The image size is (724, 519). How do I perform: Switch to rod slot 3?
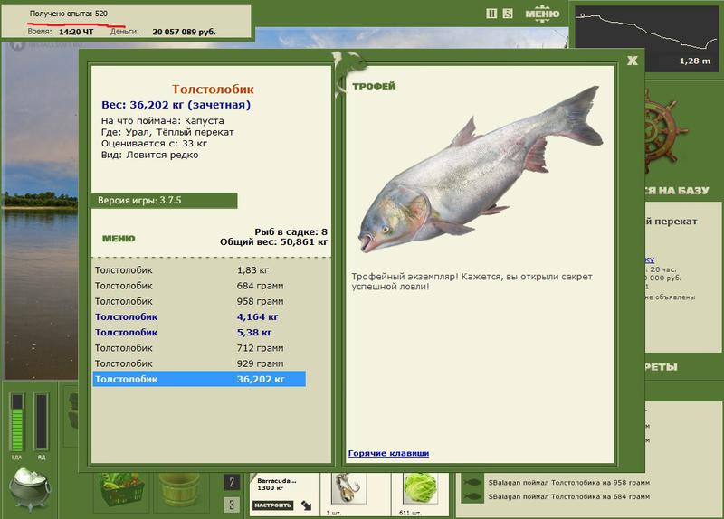(232, 505)
